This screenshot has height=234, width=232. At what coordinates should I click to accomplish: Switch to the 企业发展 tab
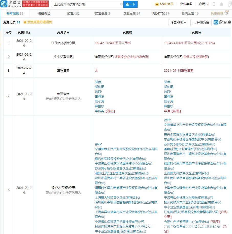[x=132, y=14]
